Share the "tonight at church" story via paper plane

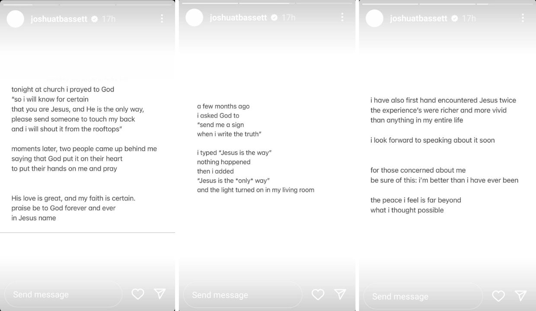pos(160,294)
